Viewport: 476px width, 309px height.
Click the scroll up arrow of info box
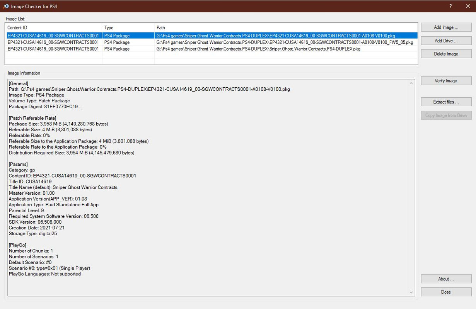pos(411,83)
